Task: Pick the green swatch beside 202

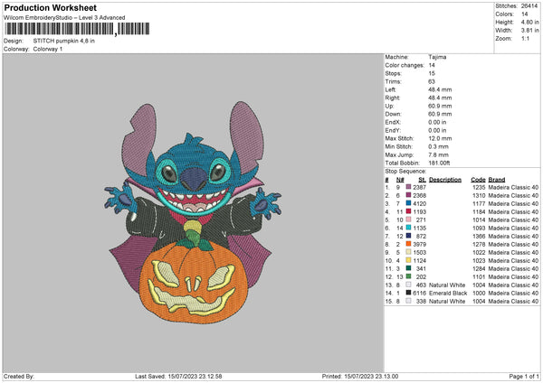Action: click(x=408, y=276)
